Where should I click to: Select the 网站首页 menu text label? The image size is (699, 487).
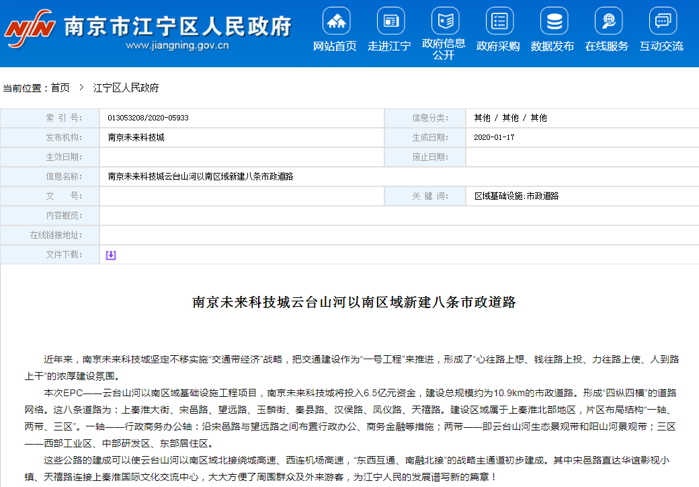[x=335, y=46]
